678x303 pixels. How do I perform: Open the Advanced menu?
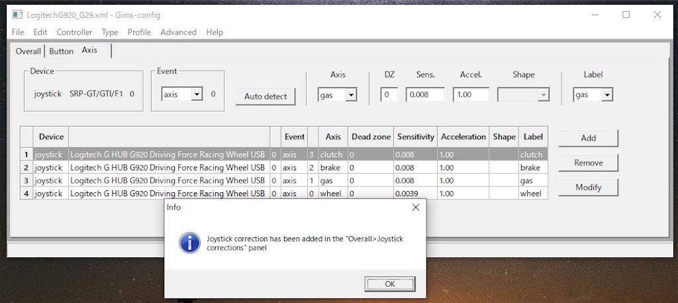(x=178, y=32)
